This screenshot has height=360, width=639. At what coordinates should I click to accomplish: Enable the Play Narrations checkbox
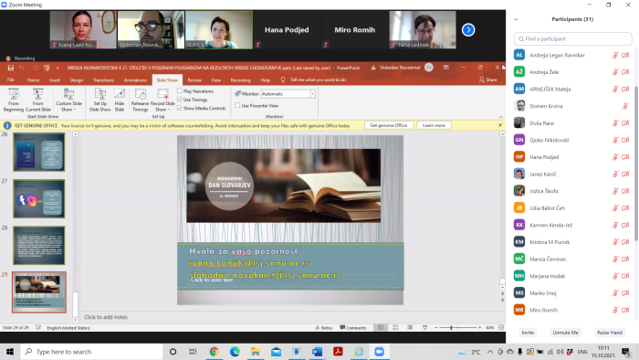(x=180, y=91)
